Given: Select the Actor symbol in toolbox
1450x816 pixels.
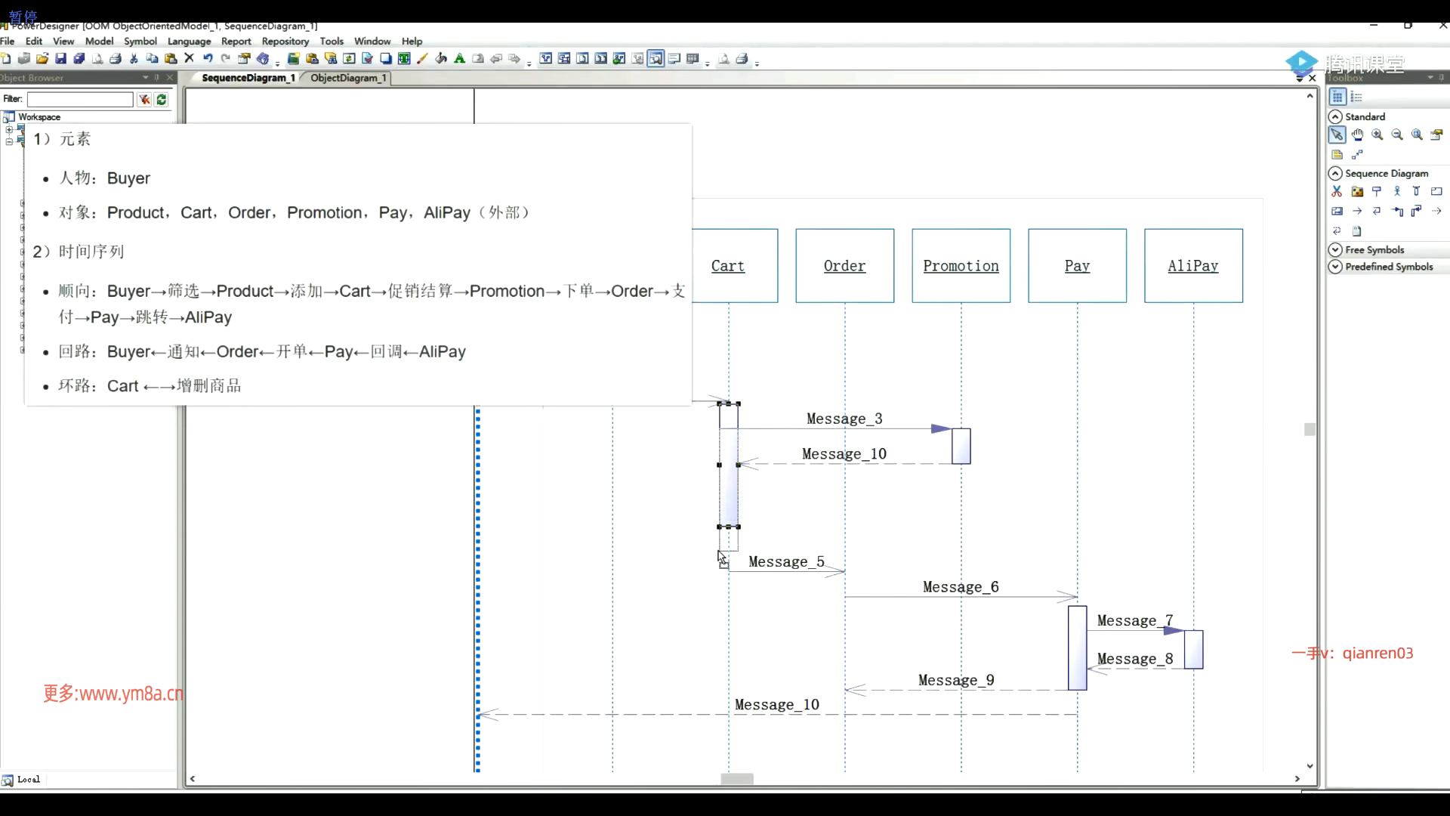Looking at the screenshot, I should click(1397, 192).
